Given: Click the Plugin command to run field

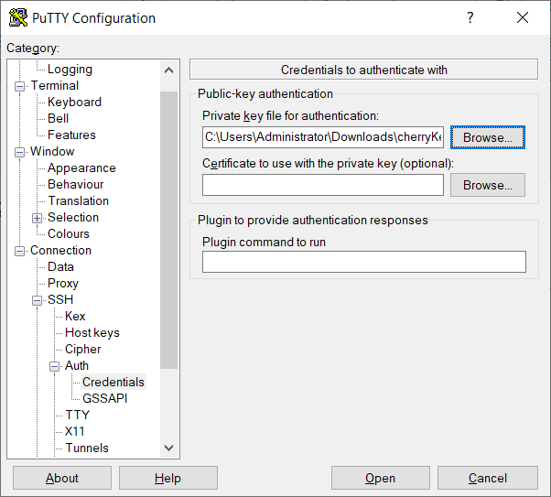Looking at the screenshot, I should [364, 262].
